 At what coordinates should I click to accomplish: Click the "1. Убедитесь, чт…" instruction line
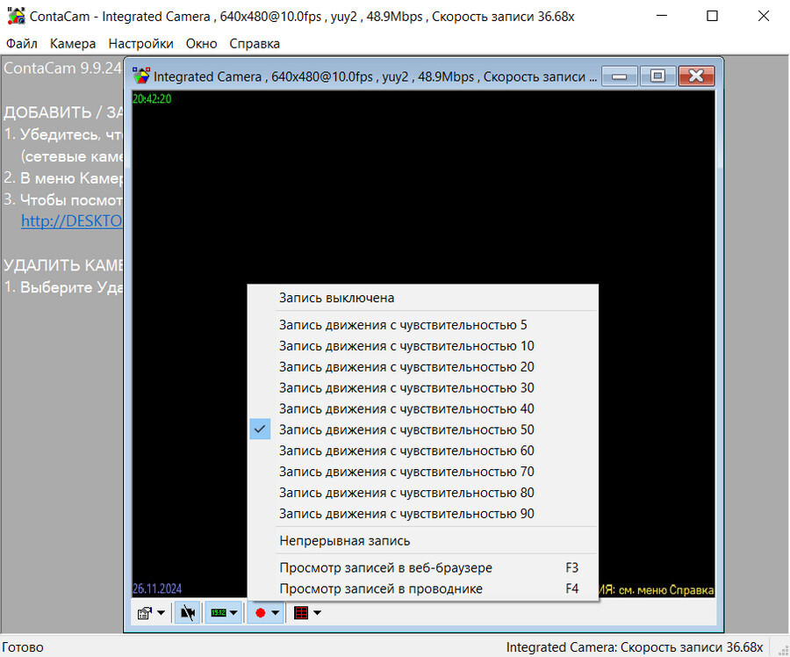(63, 134)
